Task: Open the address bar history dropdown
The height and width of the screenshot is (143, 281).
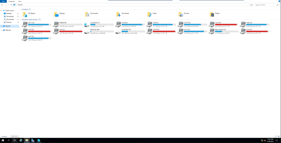Action: (249, 5)
